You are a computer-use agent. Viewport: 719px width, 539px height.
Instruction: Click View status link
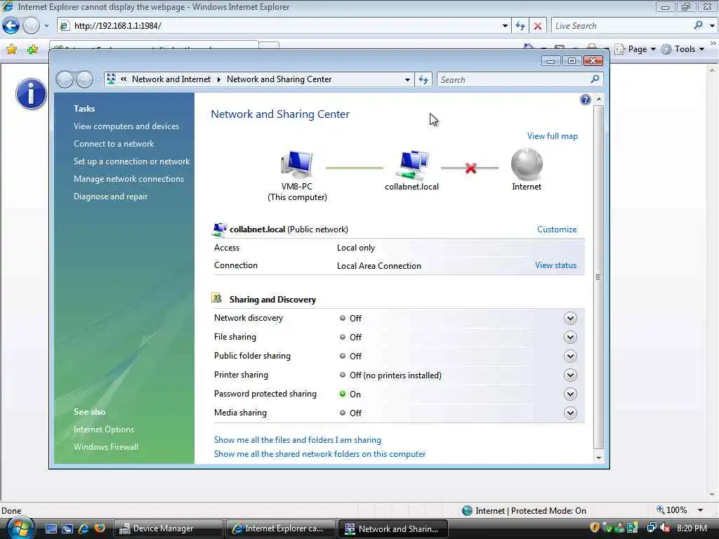pyautogui.click(x=555, y=265)
